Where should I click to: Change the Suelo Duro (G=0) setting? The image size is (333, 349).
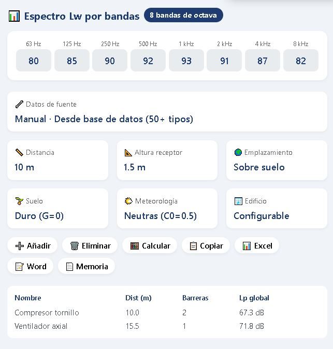(x=57, y=209)
